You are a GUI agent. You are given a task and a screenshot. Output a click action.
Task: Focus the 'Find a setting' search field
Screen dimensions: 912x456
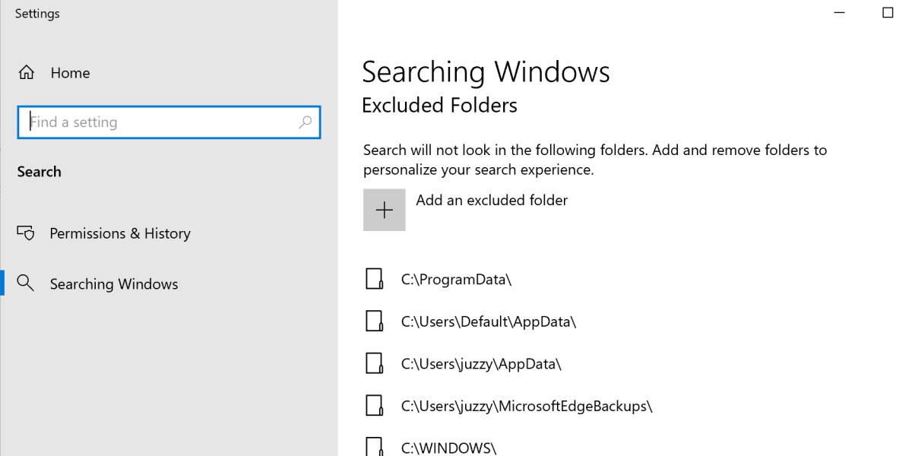[x=160, y=122]
